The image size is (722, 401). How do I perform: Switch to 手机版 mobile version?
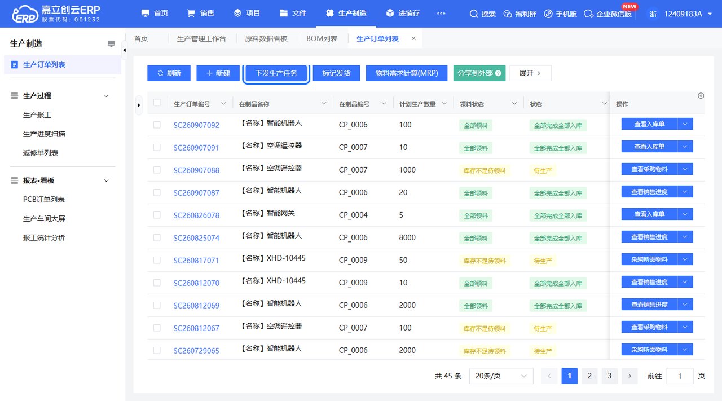tap(560, 14)
